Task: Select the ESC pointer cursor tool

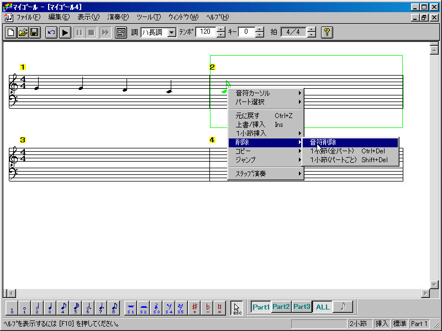Action: click(237, 308)
